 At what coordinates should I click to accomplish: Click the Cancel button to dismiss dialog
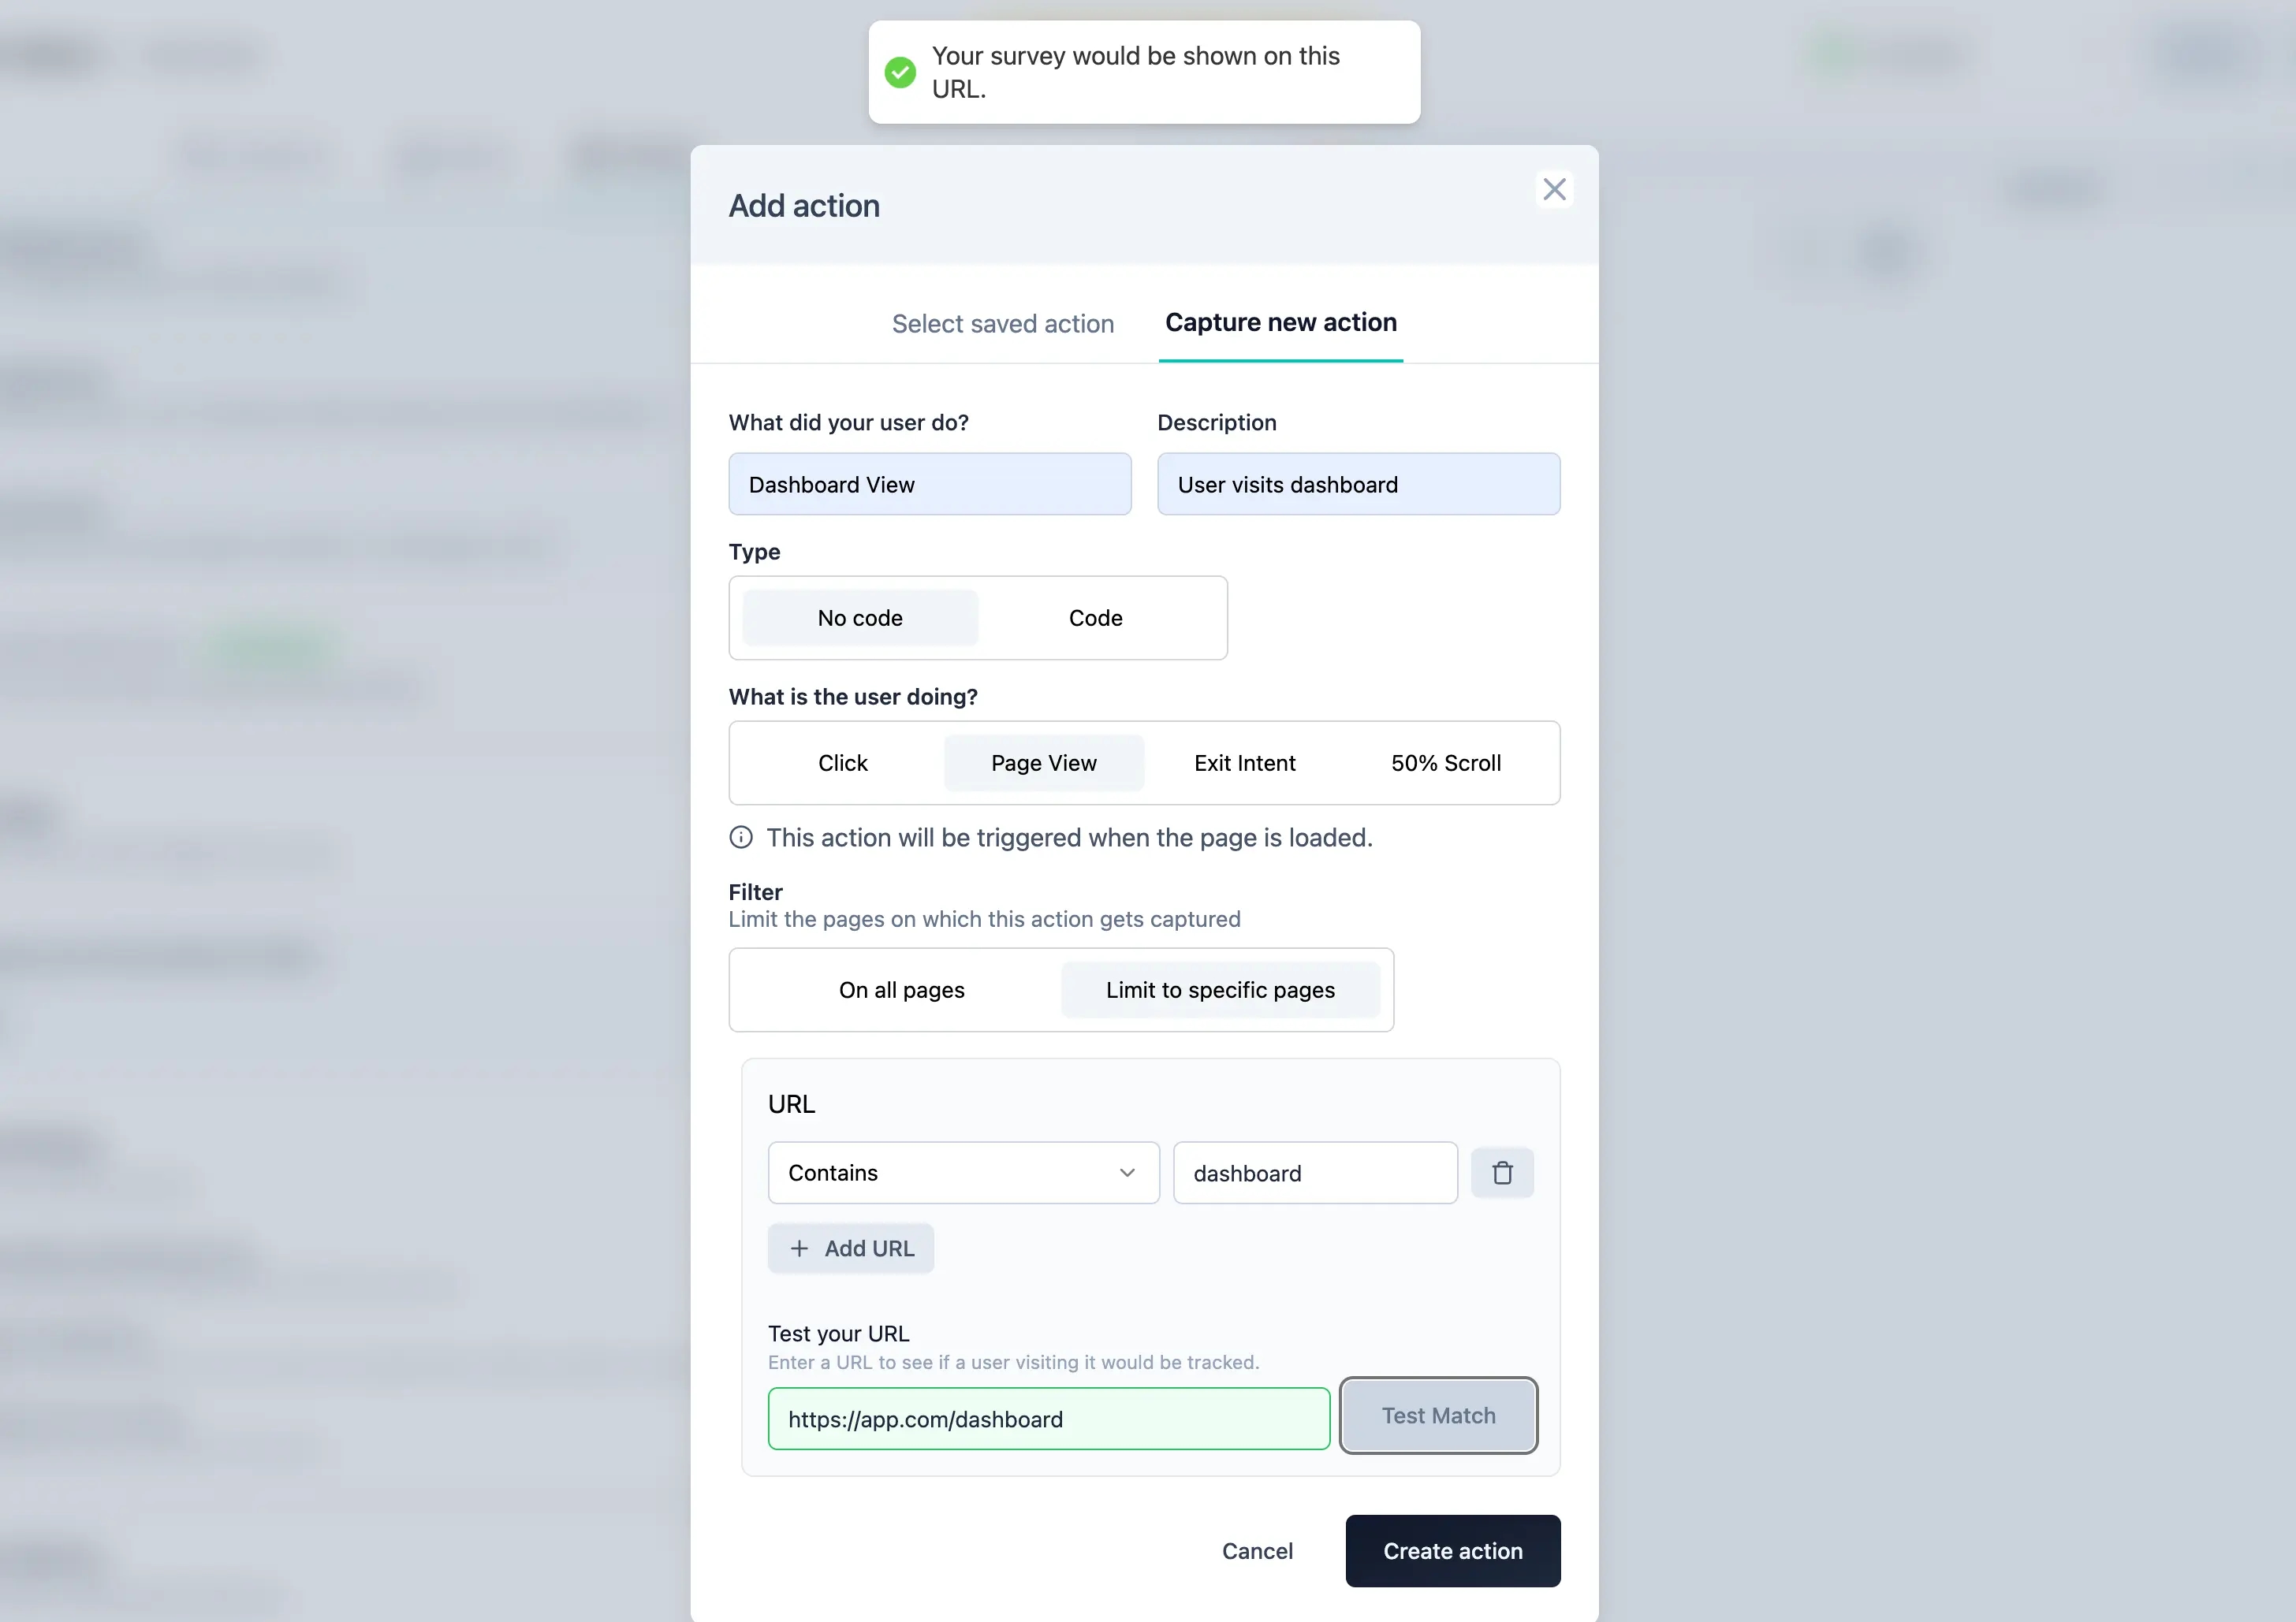click(1257, 1550)
